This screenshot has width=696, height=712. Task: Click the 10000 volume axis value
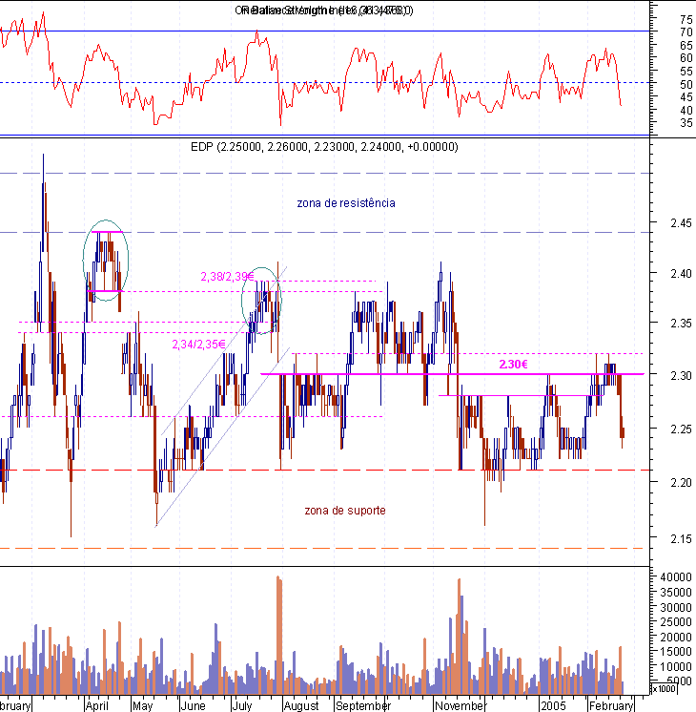(676, 666)
